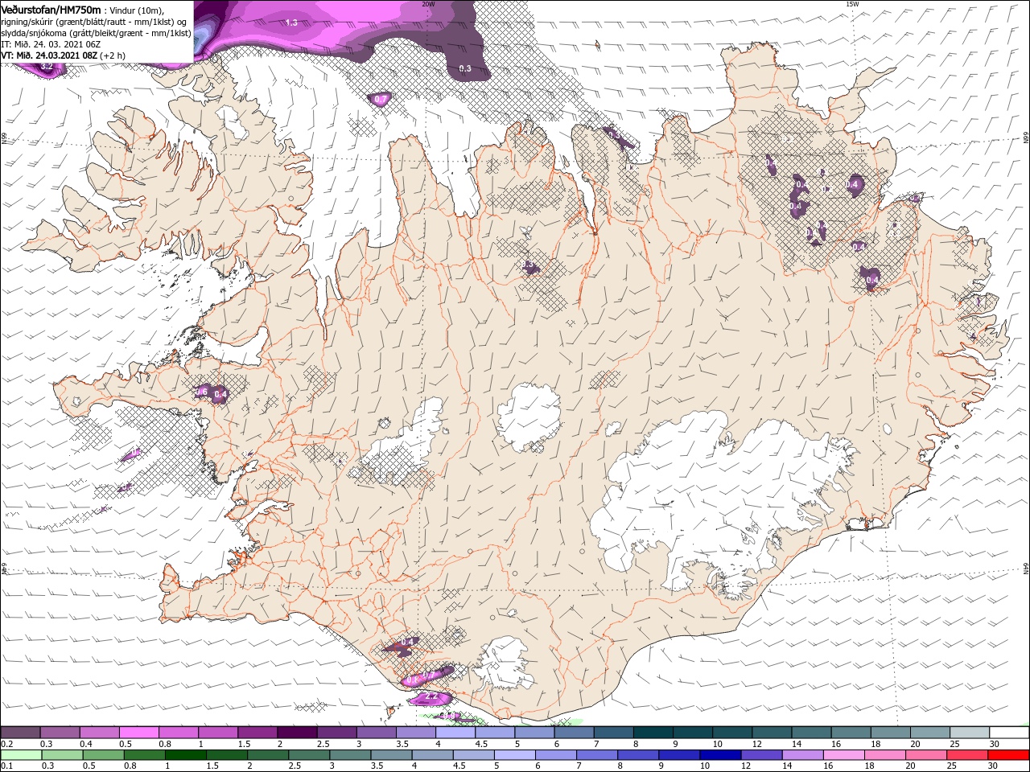Select the palest green swatch between 0.1 and 0.3
Screen dimensions: 1030x772
pos(20,755)
